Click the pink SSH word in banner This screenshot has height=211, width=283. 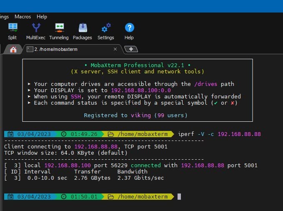(x=75, y=97)
